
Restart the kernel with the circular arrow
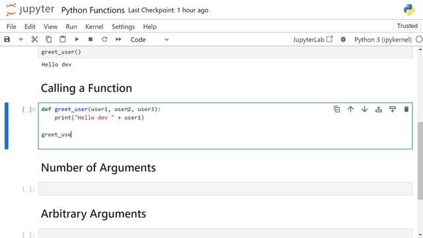pos(104,40)
